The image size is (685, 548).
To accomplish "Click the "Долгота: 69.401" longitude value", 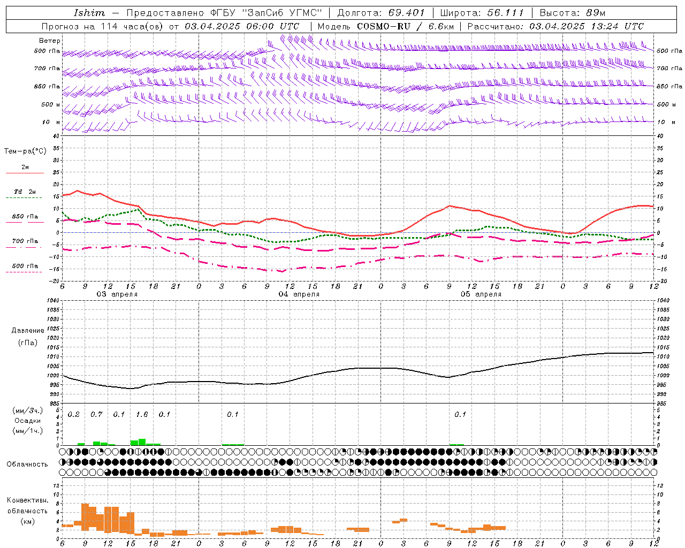I will click(381, 13).
